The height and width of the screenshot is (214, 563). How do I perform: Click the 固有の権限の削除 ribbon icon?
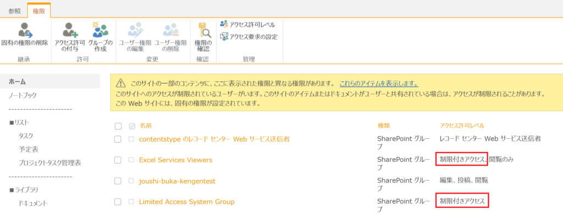coord(25,30)
